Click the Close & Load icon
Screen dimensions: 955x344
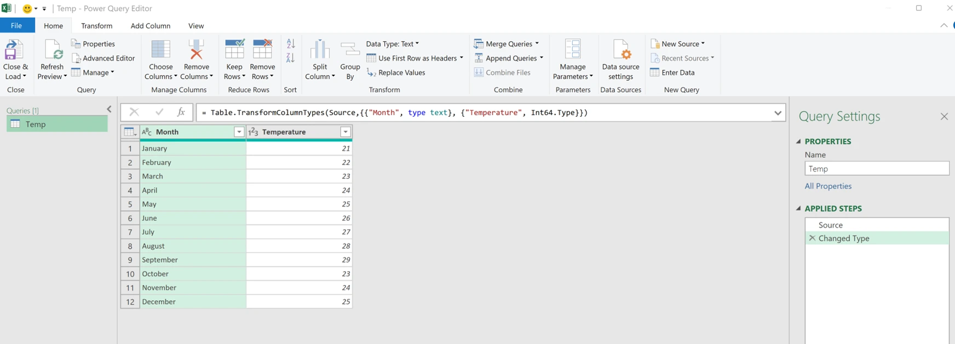[14, 50]
